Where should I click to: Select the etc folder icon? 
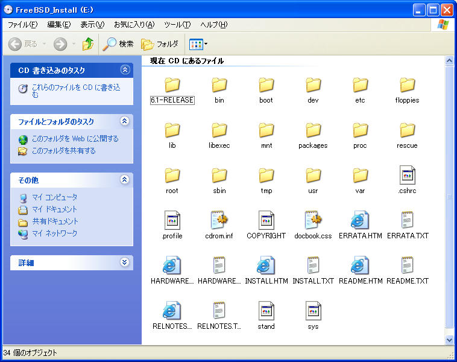[x=360, y=85]
